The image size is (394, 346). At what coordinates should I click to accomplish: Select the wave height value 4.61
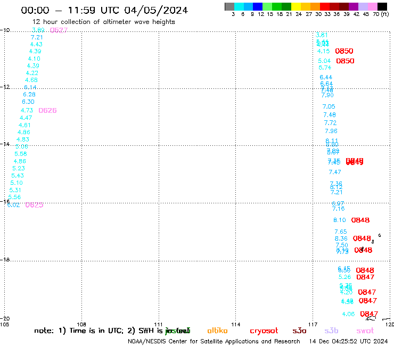coord(24,125)
